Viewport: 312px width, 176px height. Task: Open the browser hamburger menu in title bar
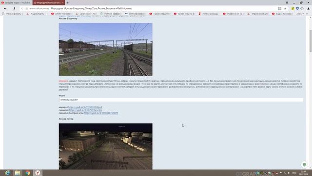(x=287, y=2)
